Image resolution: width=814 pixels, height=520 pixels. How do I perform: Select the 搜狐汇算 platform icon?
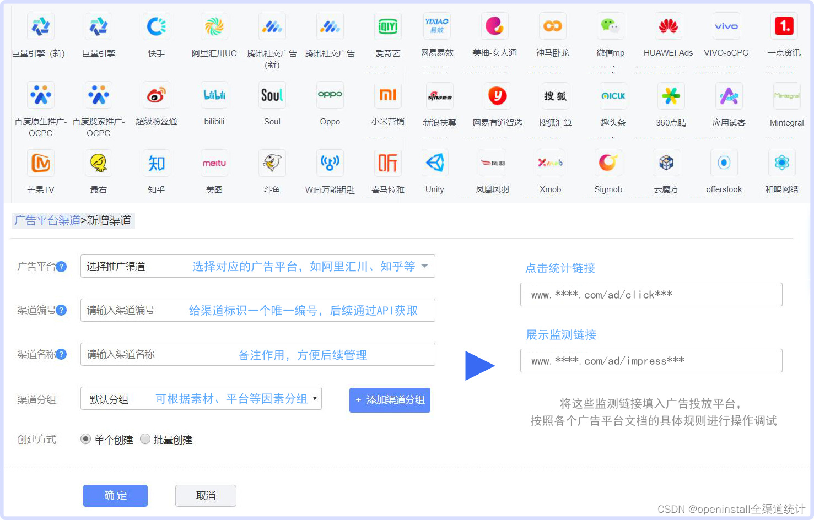point(556,96)
